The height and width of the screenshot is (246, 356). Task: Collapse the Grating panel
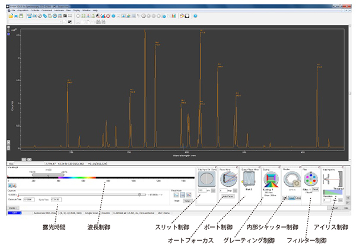tap(279, 168)
